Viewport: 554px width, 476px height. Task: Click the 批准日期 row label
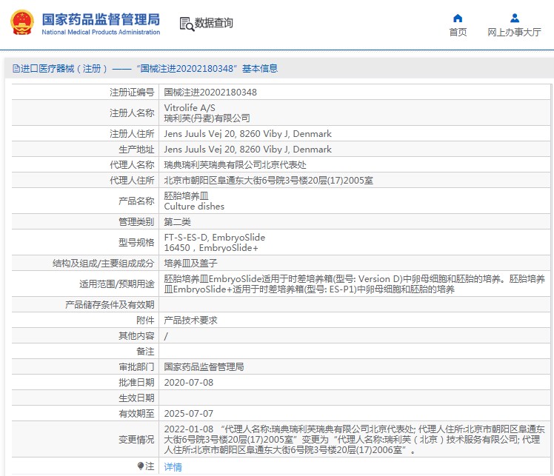click(x=136, y=383)
